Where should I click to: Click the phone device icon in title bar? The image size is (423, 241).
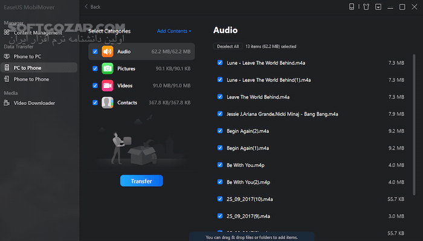point(352,7)
